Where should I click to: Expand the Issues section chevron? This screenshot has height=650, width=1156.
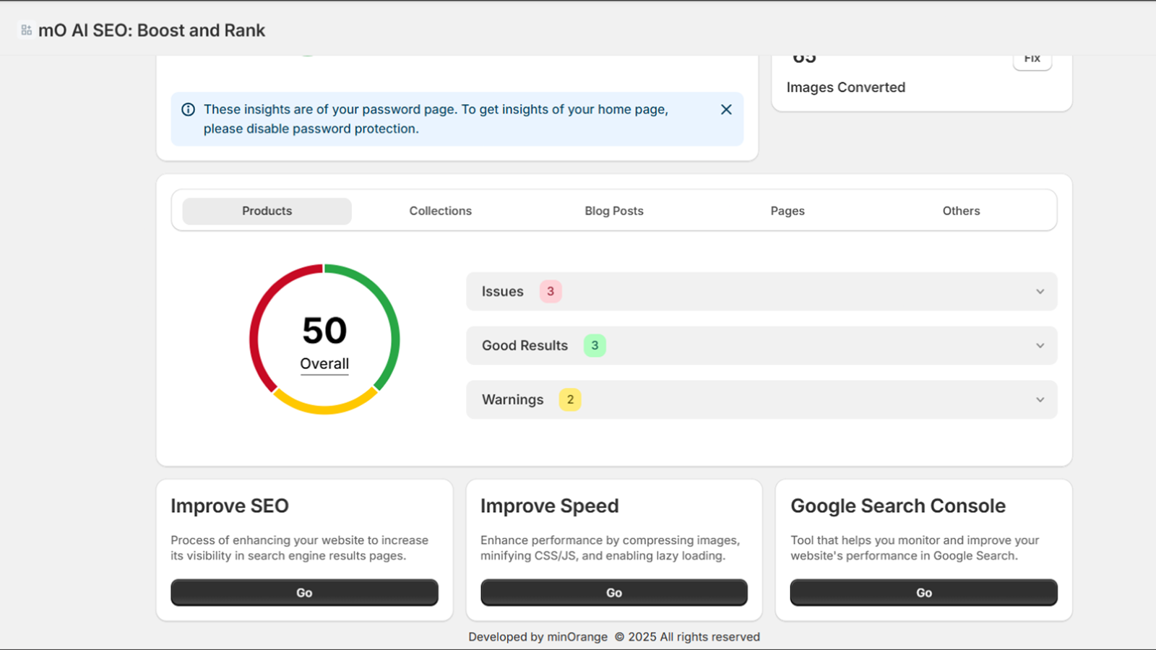tap(1040, 292)
